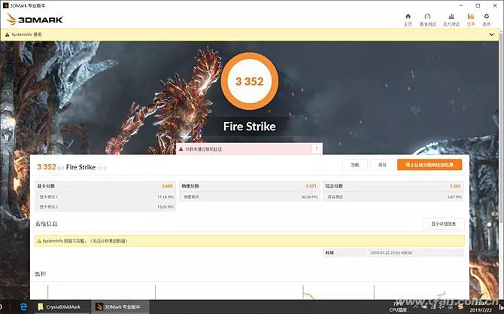Click the score not validated warning message
The image size is (504, 314).
pyautogui.click(x=203, y=149)
